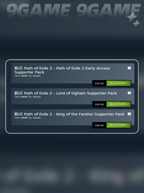The width and height of the screenshot is (144, 193).
Task: Select the $99.99 price label
Action: (x=99, y=126)
